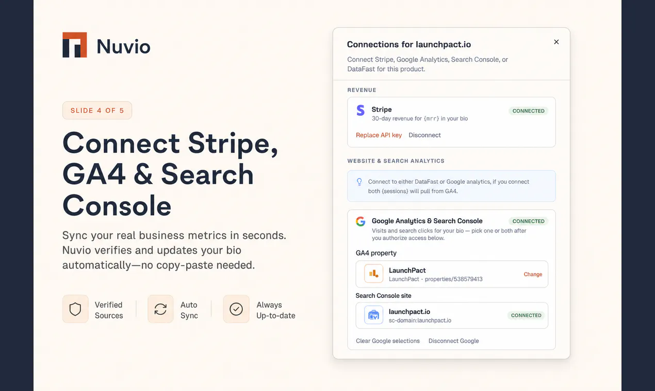
Task: Click the 'Always Up-to-date' label
Action: [x=276, y=310]
